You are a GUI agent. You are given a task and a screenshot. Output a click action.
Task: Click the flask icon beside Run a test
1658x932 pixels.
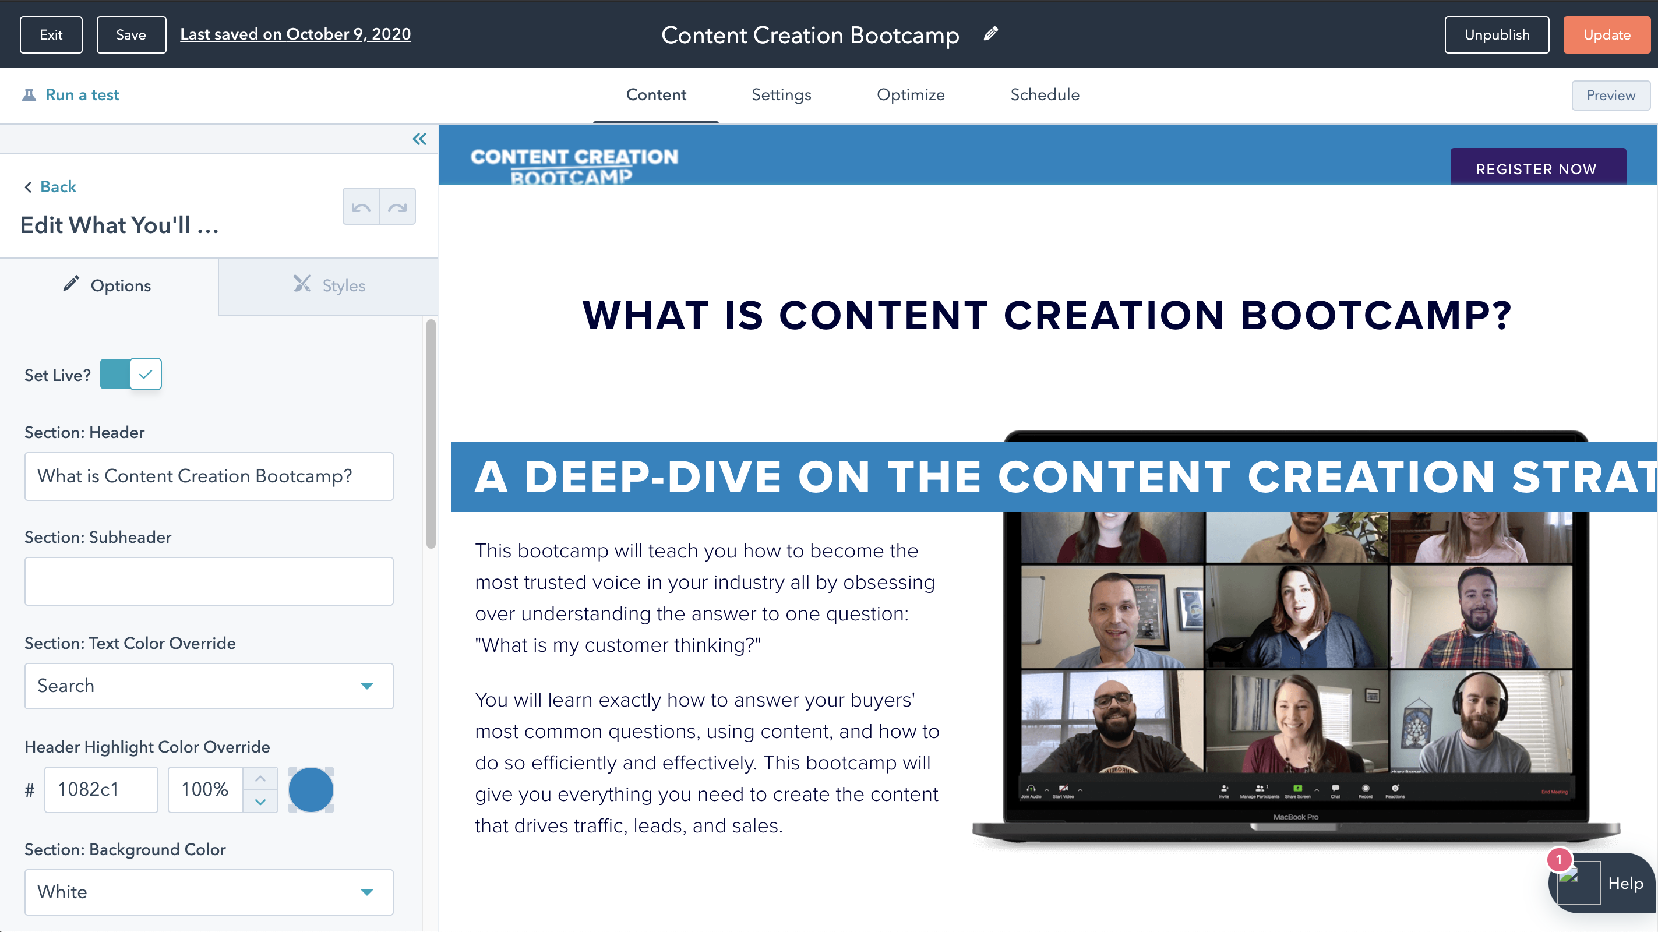click(29, 96)
